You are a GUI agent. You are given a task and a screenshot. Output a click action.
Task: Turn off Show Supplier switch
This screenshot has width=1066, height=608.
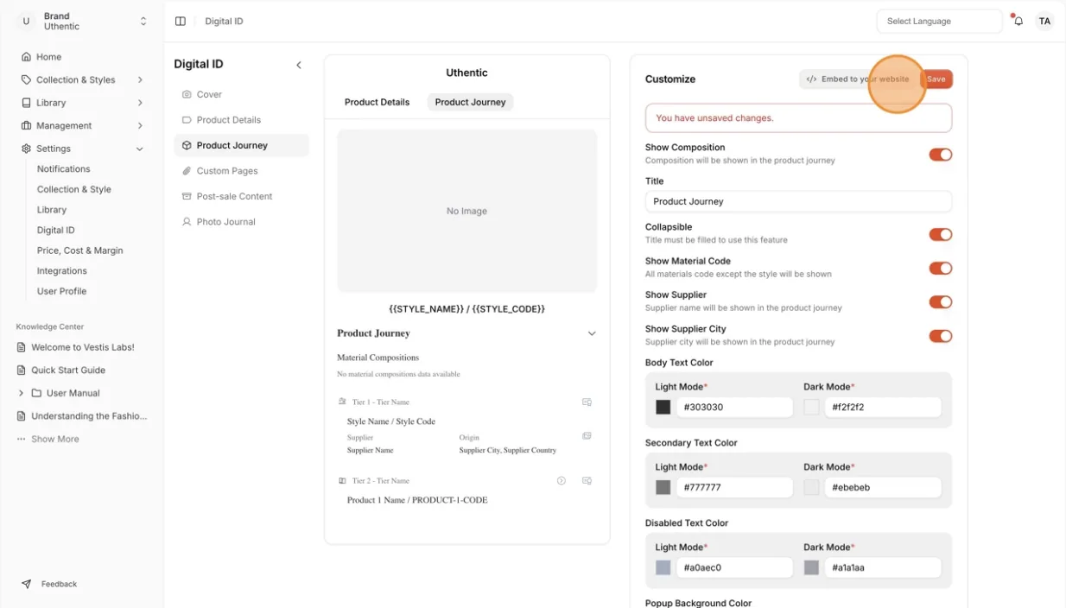click(941, 302)
